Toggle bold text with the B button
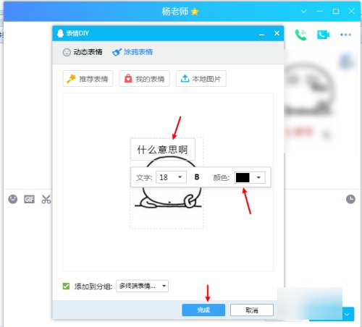362x327 pixels. tap(197, 177)
